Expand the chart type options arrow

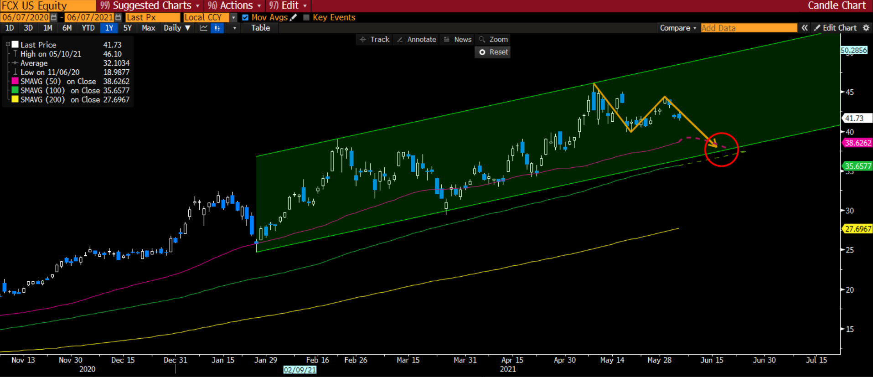[234, 28]
